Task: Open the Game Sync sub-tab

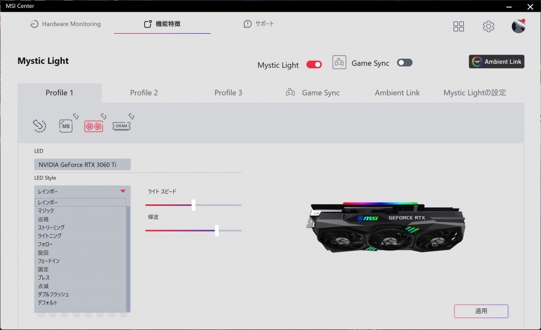Action: pyautogui.click(x=313, y=93)
